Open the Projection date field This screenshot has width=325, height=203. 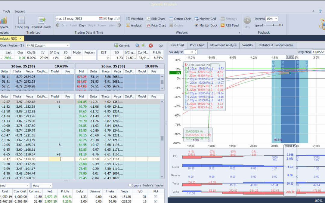[x=319, y=52]
